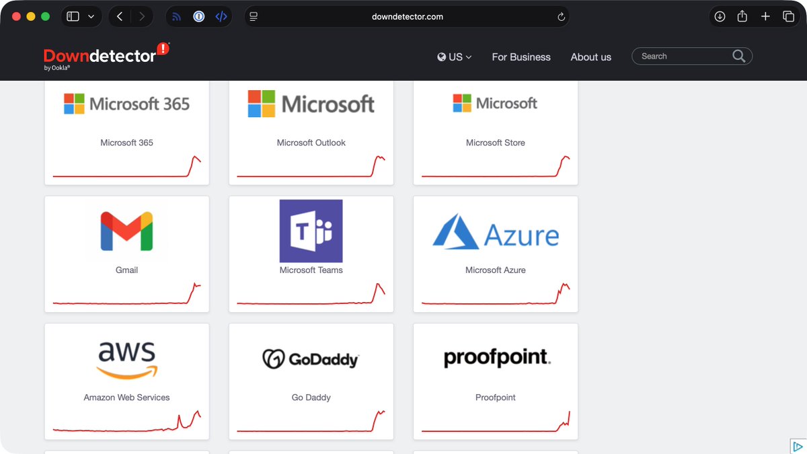
Task: Open the Microsoft Teams logo icon
Action: [x=311, y=231]
